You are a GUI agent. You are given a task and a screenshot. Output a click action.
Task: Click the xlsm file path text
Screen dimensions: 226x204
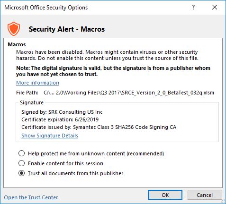129,93
